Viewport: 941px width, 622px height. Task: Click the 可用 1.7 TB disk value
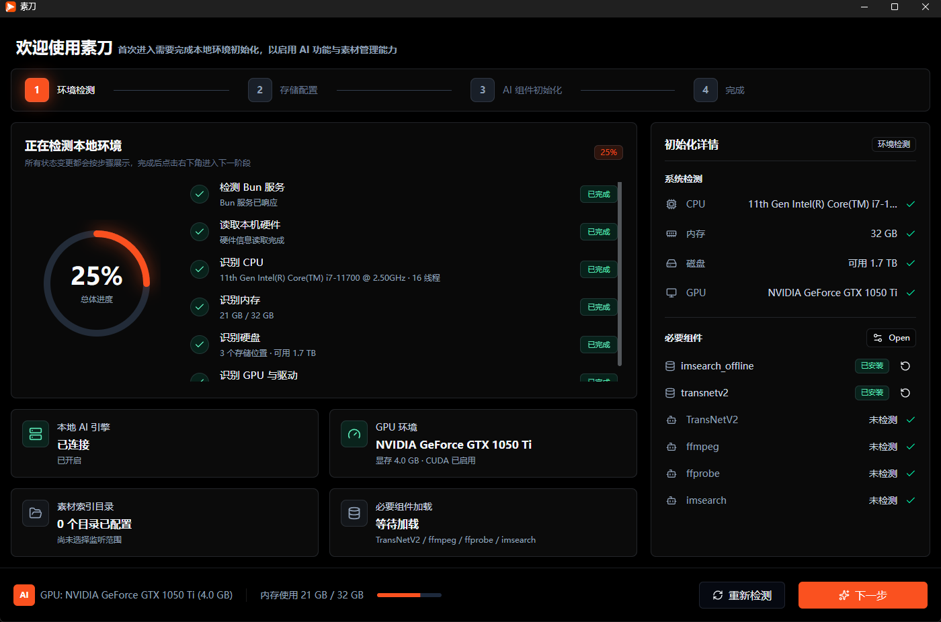[872, 263]
